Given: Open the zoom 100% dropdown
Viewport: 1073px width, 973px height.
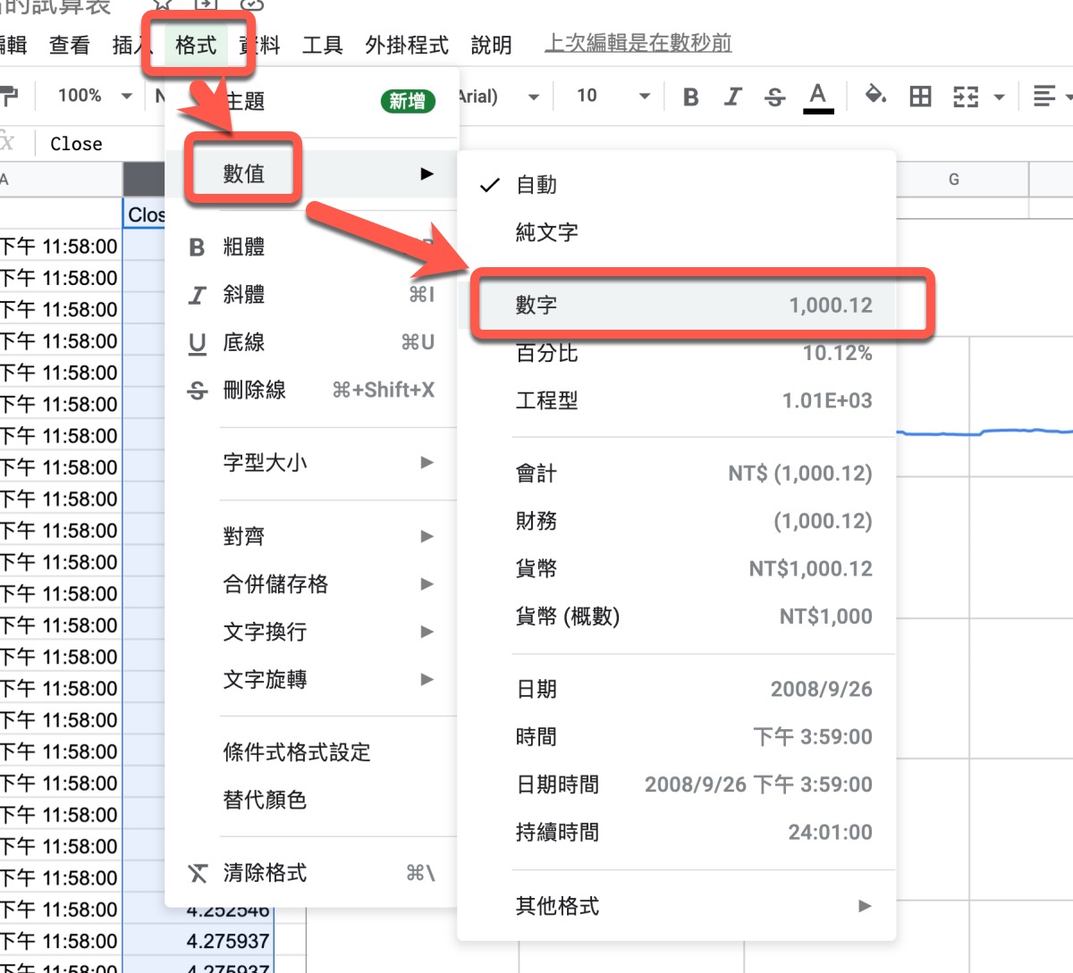Looking at the screenshot, I should 94,96.
